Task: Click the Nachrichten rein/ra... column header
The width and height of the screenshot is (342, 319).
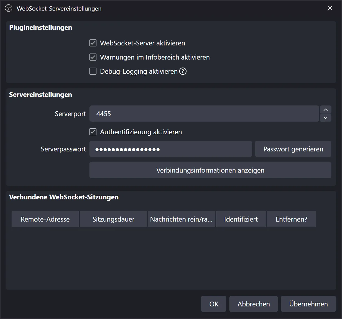Action: [181, 219]
